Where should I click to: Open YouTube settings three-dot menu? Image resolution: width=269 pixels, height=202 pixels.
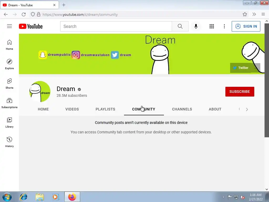click(x=224, y=26)
